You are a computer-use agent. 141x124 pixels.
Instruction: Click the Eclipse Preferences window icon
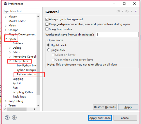5,4
